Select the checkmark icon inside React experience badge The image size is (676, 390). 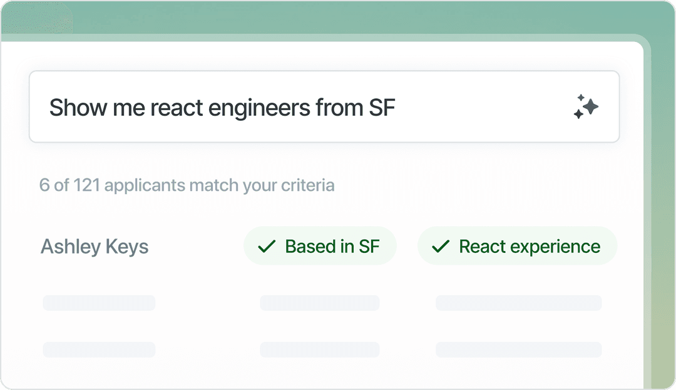pos(441,245)
